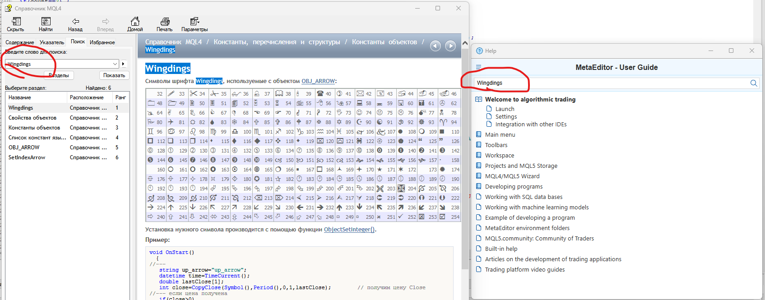Open the Найти toolbar tool
The width and height of the screenshot is (765, 300).
pyautogui.click(x=46, y=24)
